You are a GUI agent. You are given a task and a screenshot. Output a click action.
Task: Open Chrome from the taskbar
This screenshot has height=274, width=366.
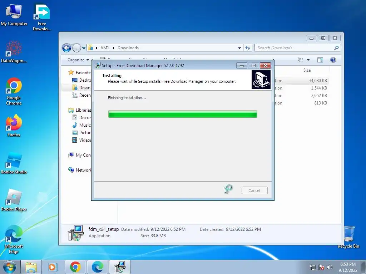pos(75,267)
